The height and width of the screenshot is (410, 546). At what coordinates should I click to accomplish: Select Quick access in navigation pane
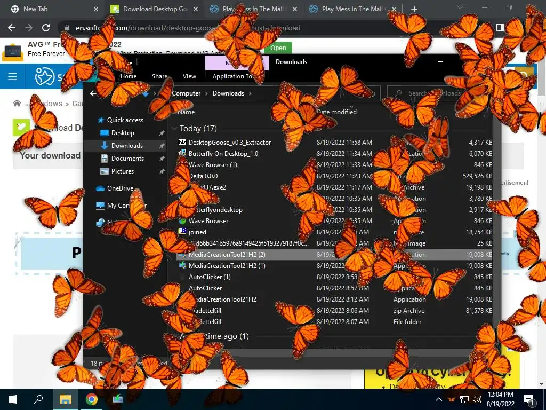pos(125,120)
